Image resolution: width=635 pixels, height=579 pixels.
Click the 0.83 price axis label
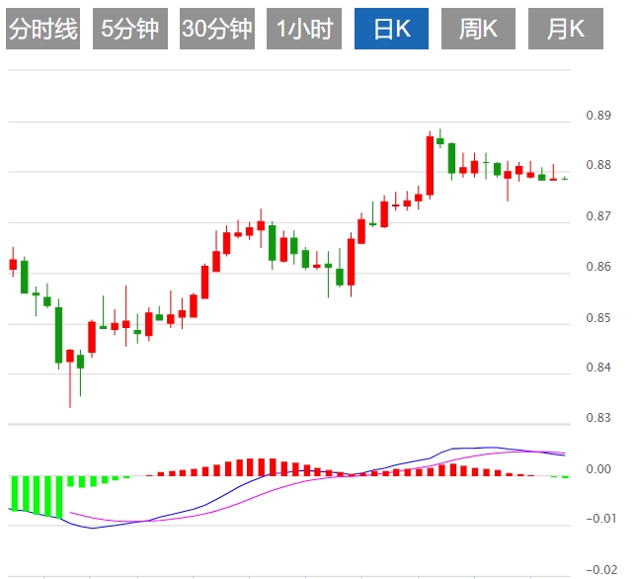(x=598, y=417)
